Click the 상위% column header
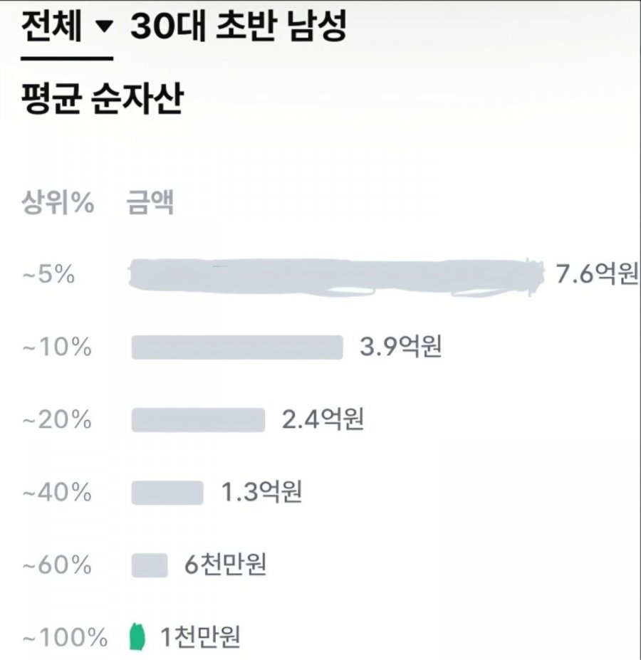641x660 pixels. coord(58,202)
